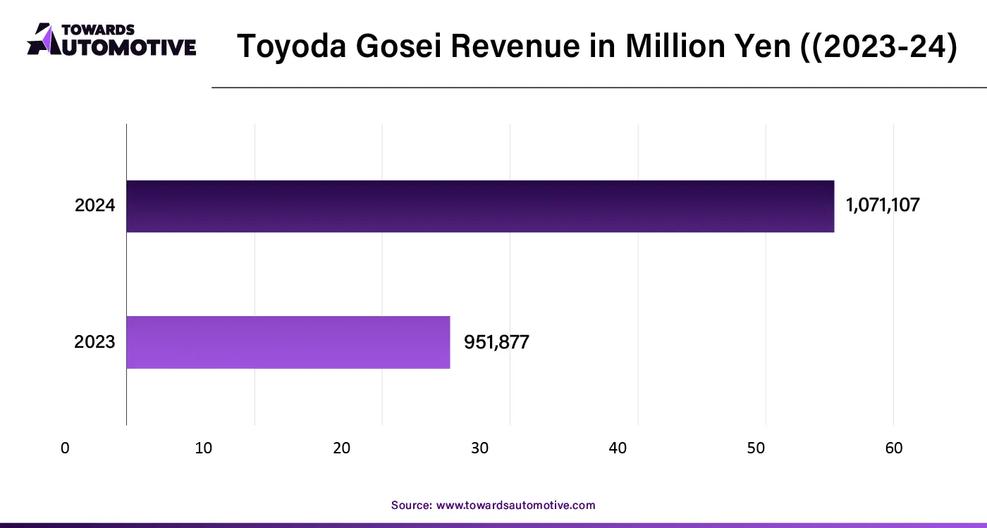Image resolution: width=987 pixels, height=528 pixels.
Task: Click the Towards Automotive logo
Action: pos(111,39)
